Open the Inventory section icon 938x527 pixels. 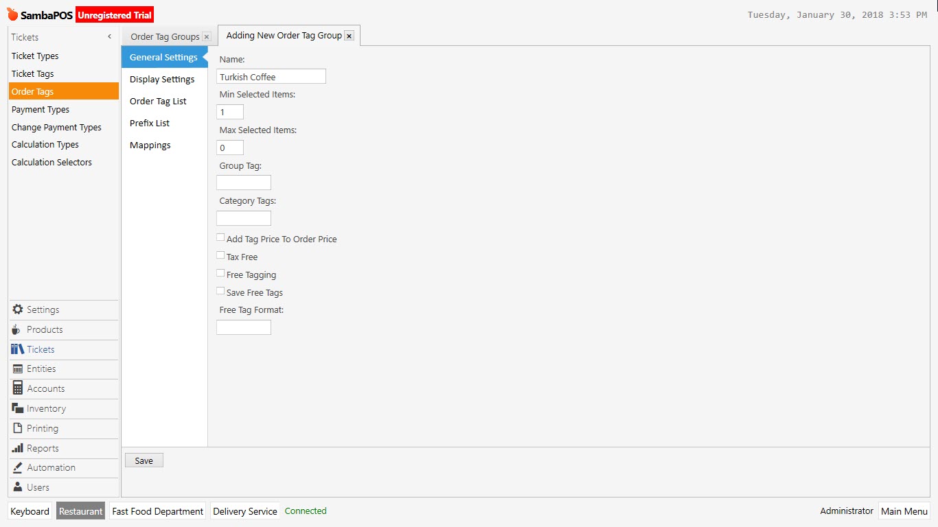(16, 408)
